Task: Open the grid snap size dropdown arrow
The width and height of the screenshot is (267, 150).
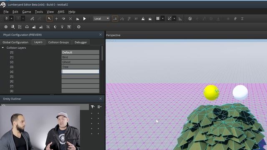Action: coord(163,18)
